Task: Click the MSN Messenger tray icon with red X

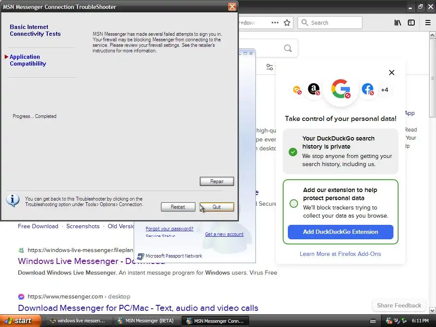Action: (389, 321)
